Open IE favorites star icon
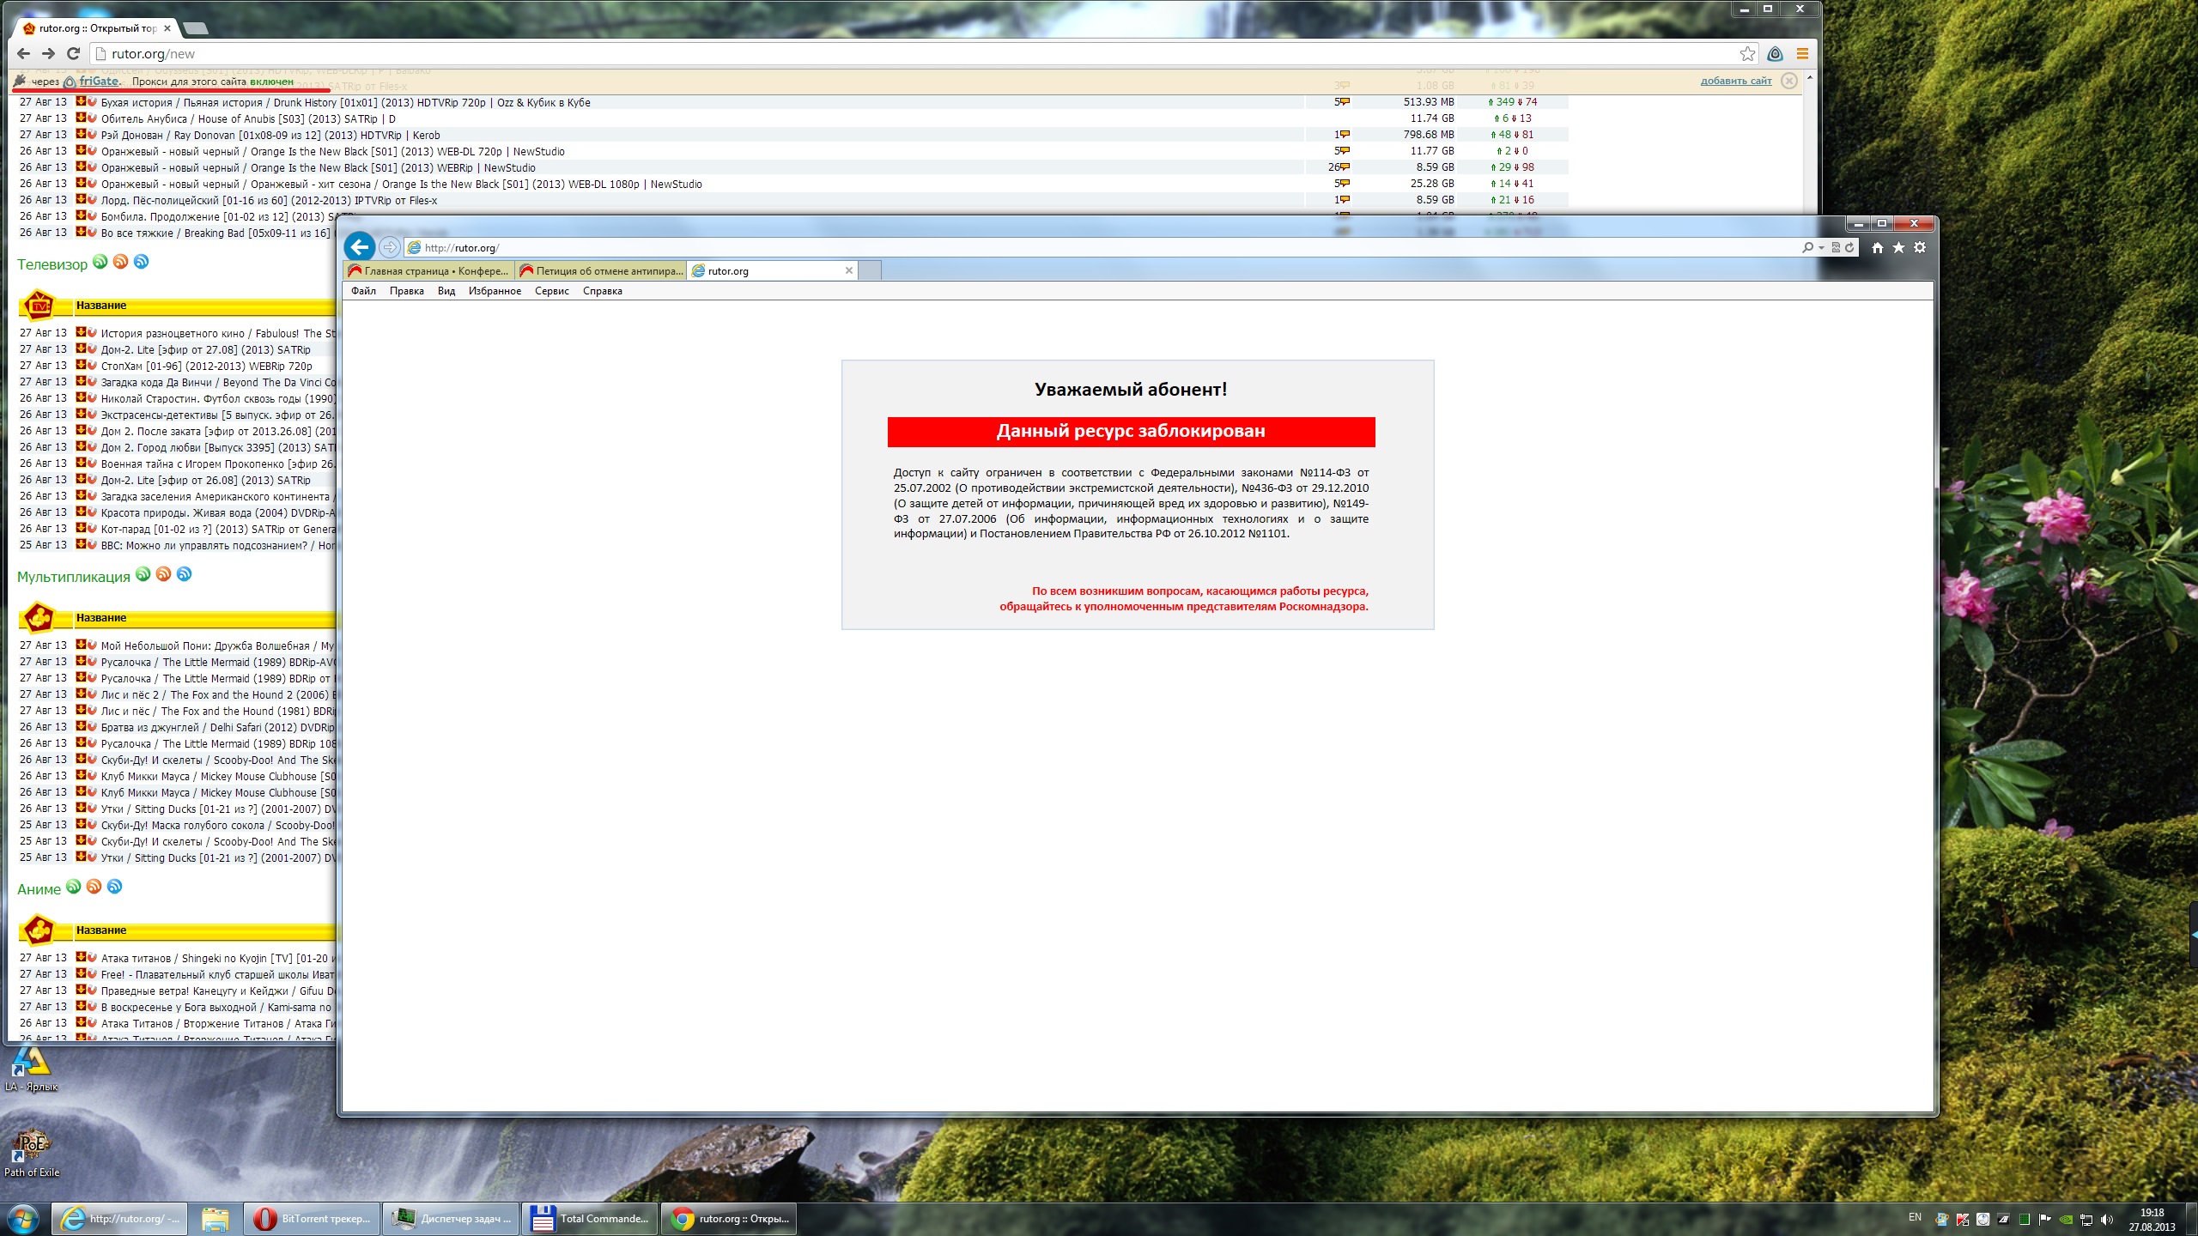The image size is (2198, 1236). tap(1898, 247)
